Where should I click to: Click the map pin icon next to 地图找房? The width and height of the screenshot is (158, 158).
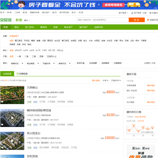click(x=148, y=20)
